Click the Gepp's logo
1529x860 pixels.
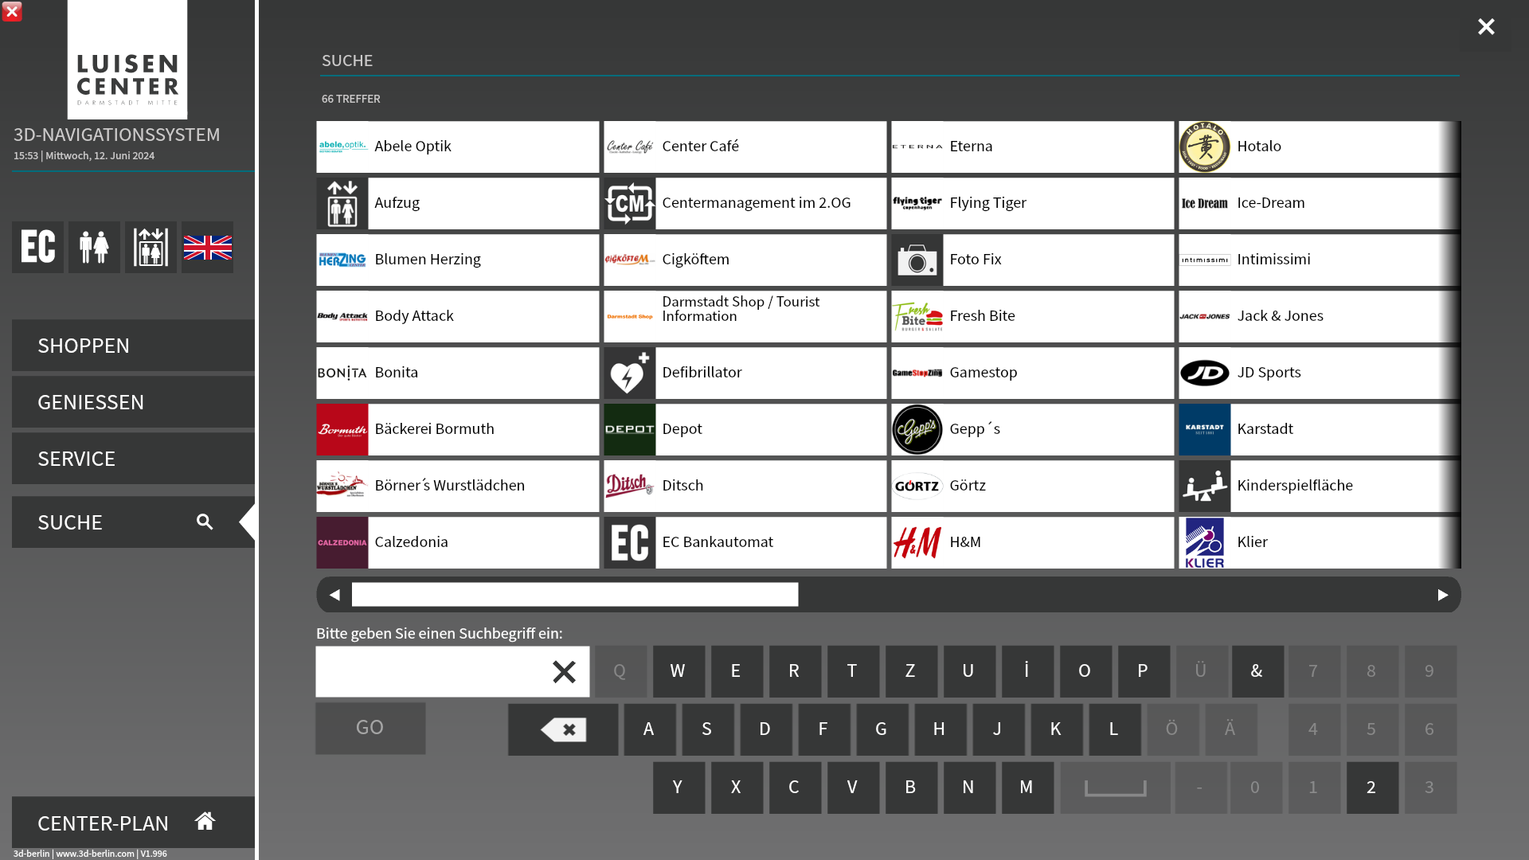(x=917, y=429)
